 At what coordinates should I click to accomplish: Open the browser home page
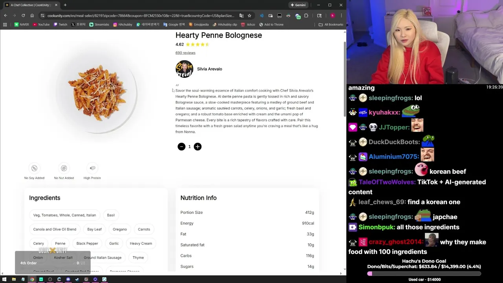pyautogui.click(x=32, y=16)
